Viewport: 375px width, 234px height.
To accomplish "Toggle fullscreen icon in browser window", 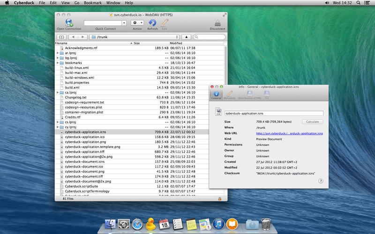I will coord(225,15).
